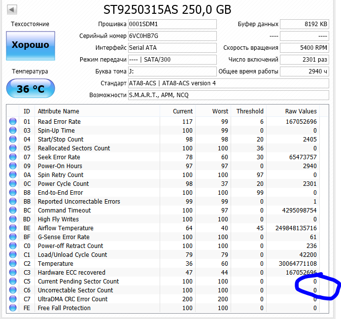The width and height of the screenshot is (341, 319).
Task: Select the Seek Error Rate attribute name
Action: point(59,157)
